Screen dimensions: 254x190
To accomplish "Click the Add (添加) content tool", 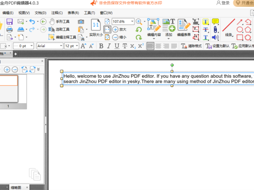I will (x=169, y=29).
